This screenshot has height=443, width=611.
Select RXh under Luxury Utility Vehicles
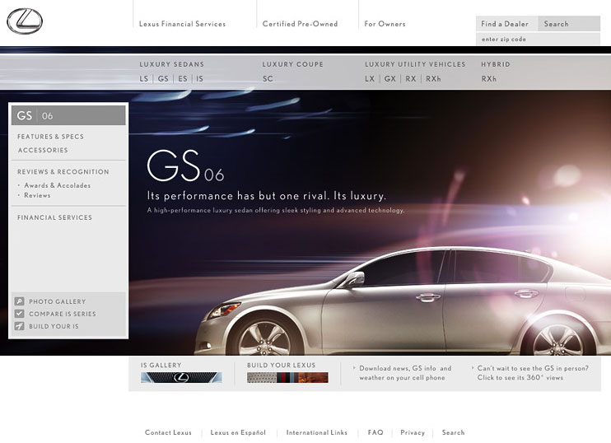[433, 79]
